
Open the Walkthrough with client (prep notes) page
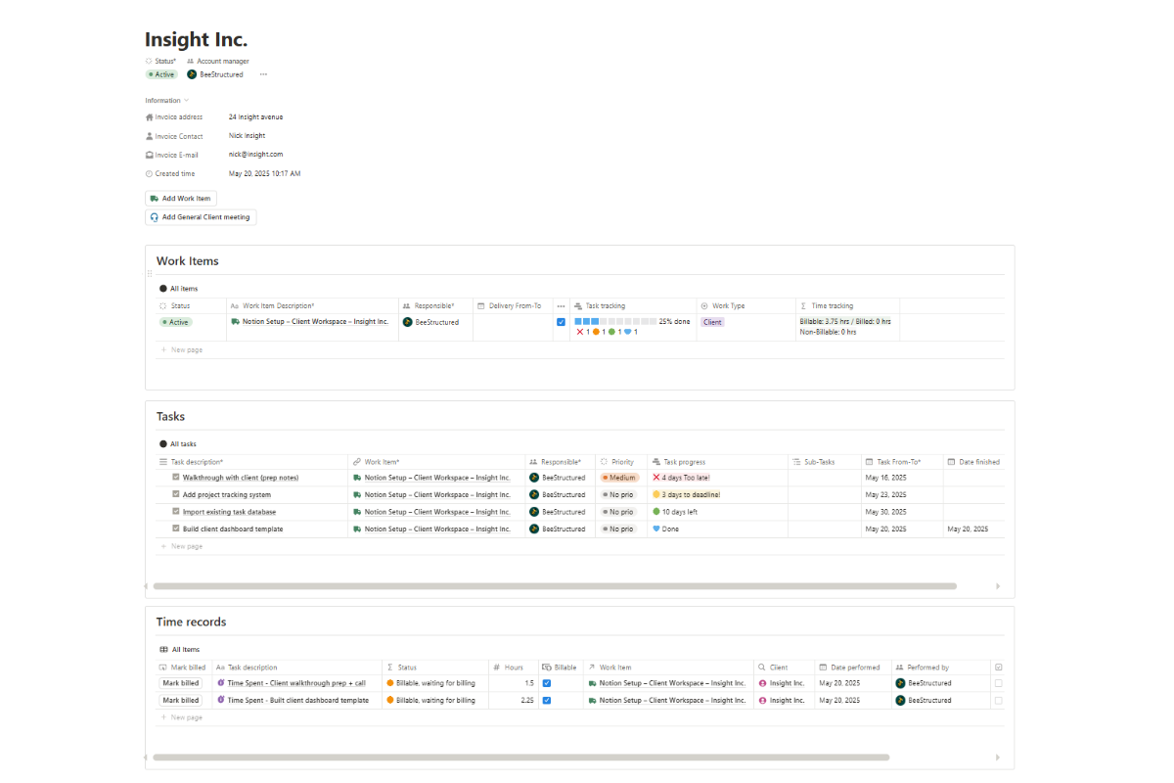tap(241, 478)
